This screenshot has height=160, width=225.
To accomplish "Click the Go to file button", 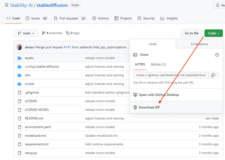I will tap(192, 33).
